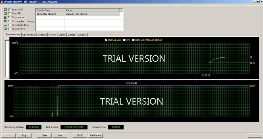Open the Voltages tab
This screenshot has height=139, width=263.
42,35
